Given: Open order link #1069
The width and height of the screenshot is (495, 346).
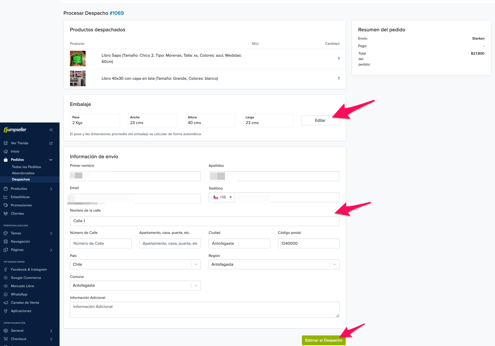Looking at the screenshot, I should 117,13.
